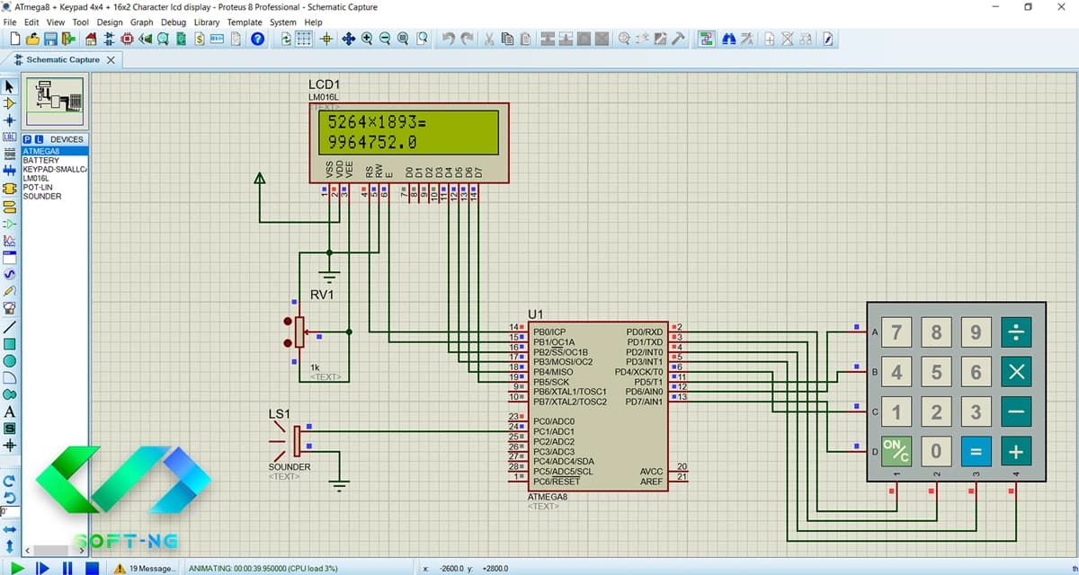This screenshot has height=575, width=1079.
Task: Open the Debug menu
Action: coord(174,22)
